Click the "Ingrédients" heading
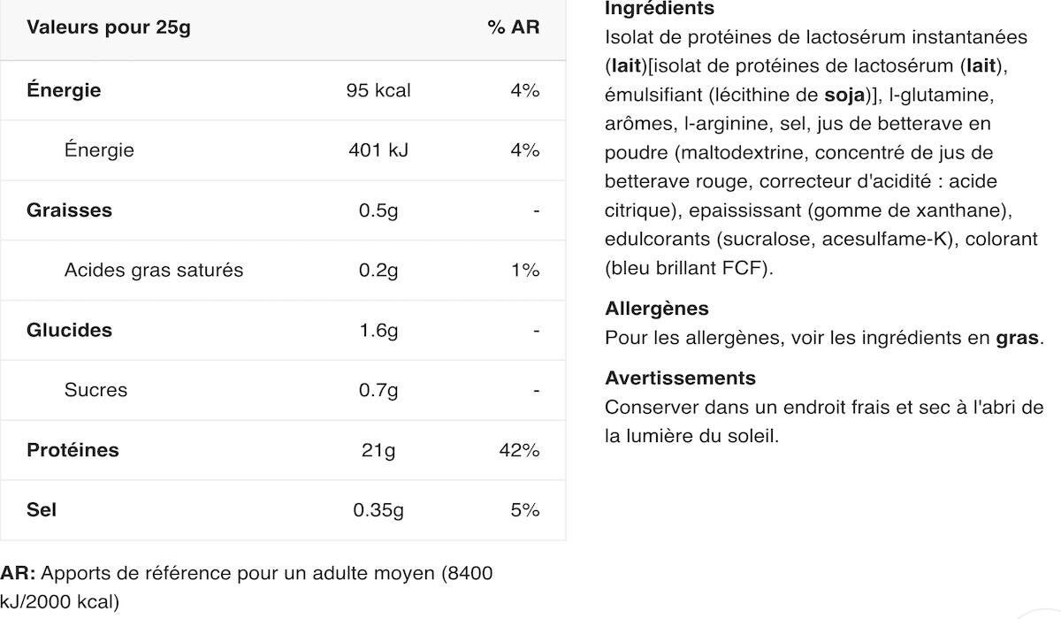Image resolution: width=1061 pixels, height=619 pixels. point(660,9)
